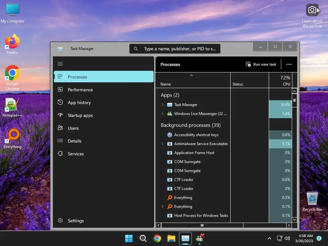The width and height of the screenshot is (328, 246).
Task: Click the Accessibility shortcut keys process icon
Action: [x=170, y=135]
